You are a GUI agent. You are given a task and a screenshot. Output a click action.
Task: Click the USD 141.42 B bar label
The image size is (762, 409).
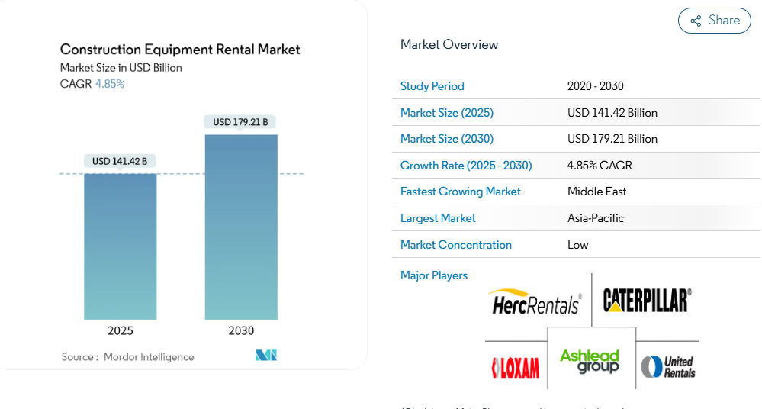[x=120, y=161]
